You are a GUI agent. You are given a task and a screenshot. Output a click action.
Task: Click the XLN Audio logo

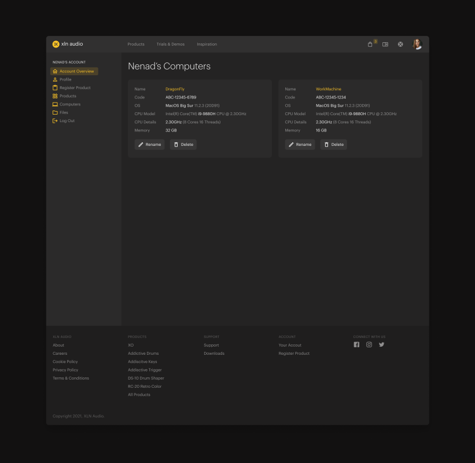(x=68, y=44)
